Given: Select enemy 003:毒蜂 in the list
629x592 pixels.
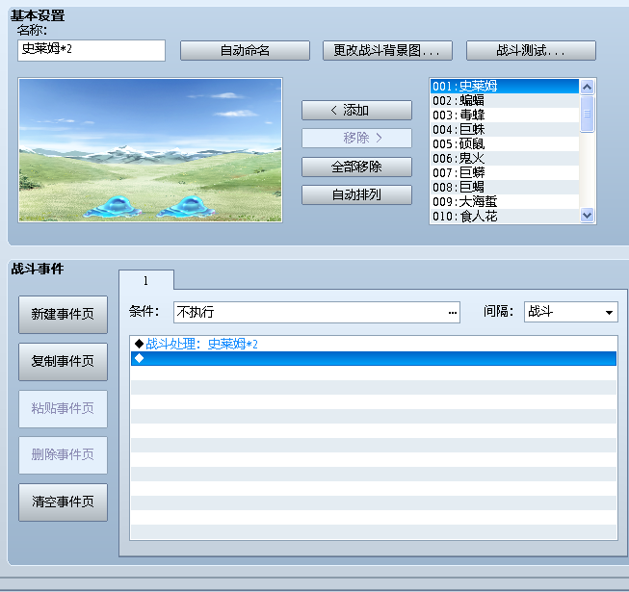Looking at the screenshot, I should (505, 116).
